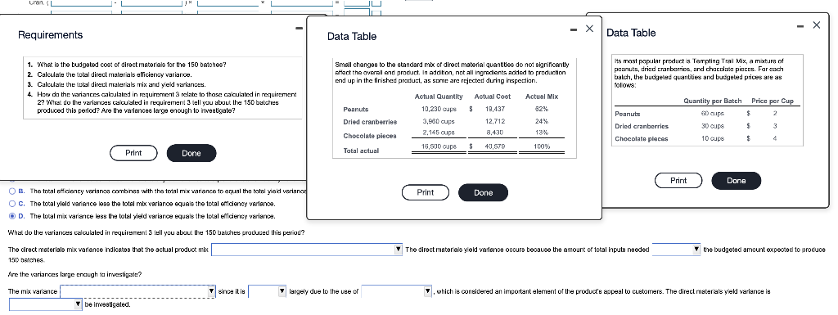The width and height of the screenshot is (838, 315).
Task: Open the 'largely due to the use of' dropdown
Action: [x=397, y=291]
